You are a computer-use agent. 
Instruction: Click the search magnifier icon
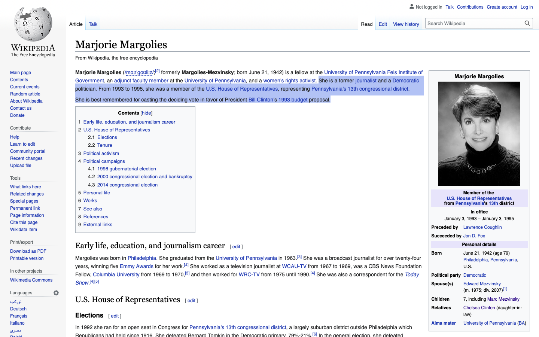pos(527,23)
